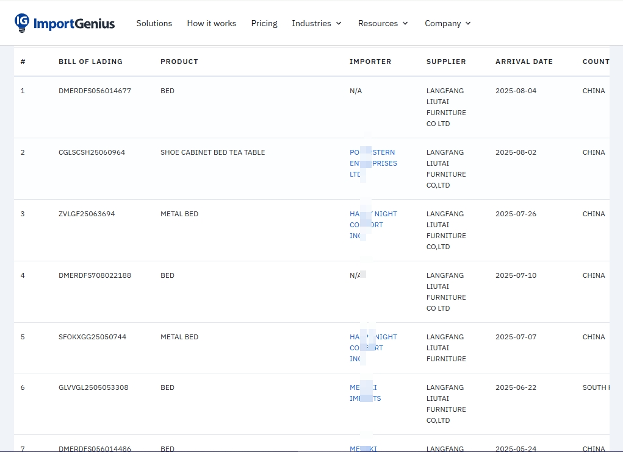
Task: Click BED product in row 4
Action: [167, 275]
